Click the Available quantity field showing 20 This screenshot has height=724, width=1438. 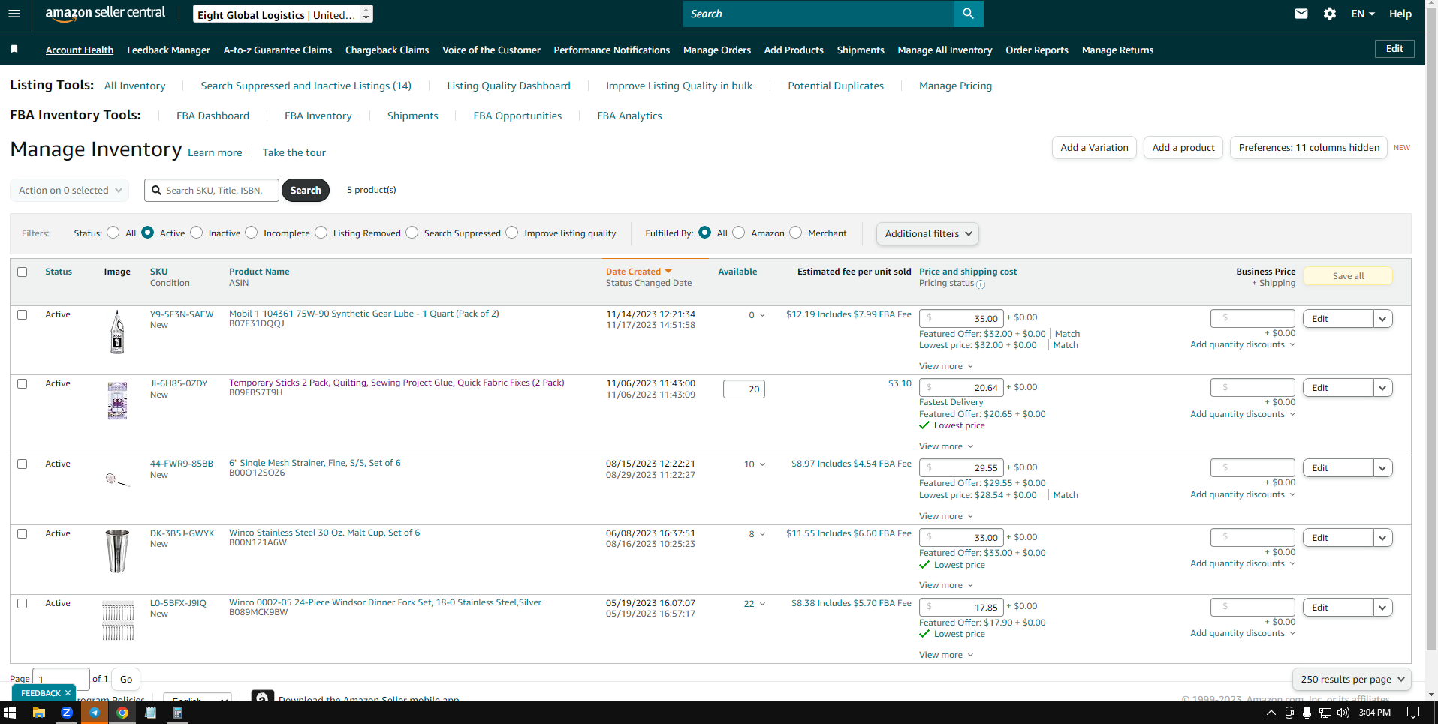click(743, 389)
